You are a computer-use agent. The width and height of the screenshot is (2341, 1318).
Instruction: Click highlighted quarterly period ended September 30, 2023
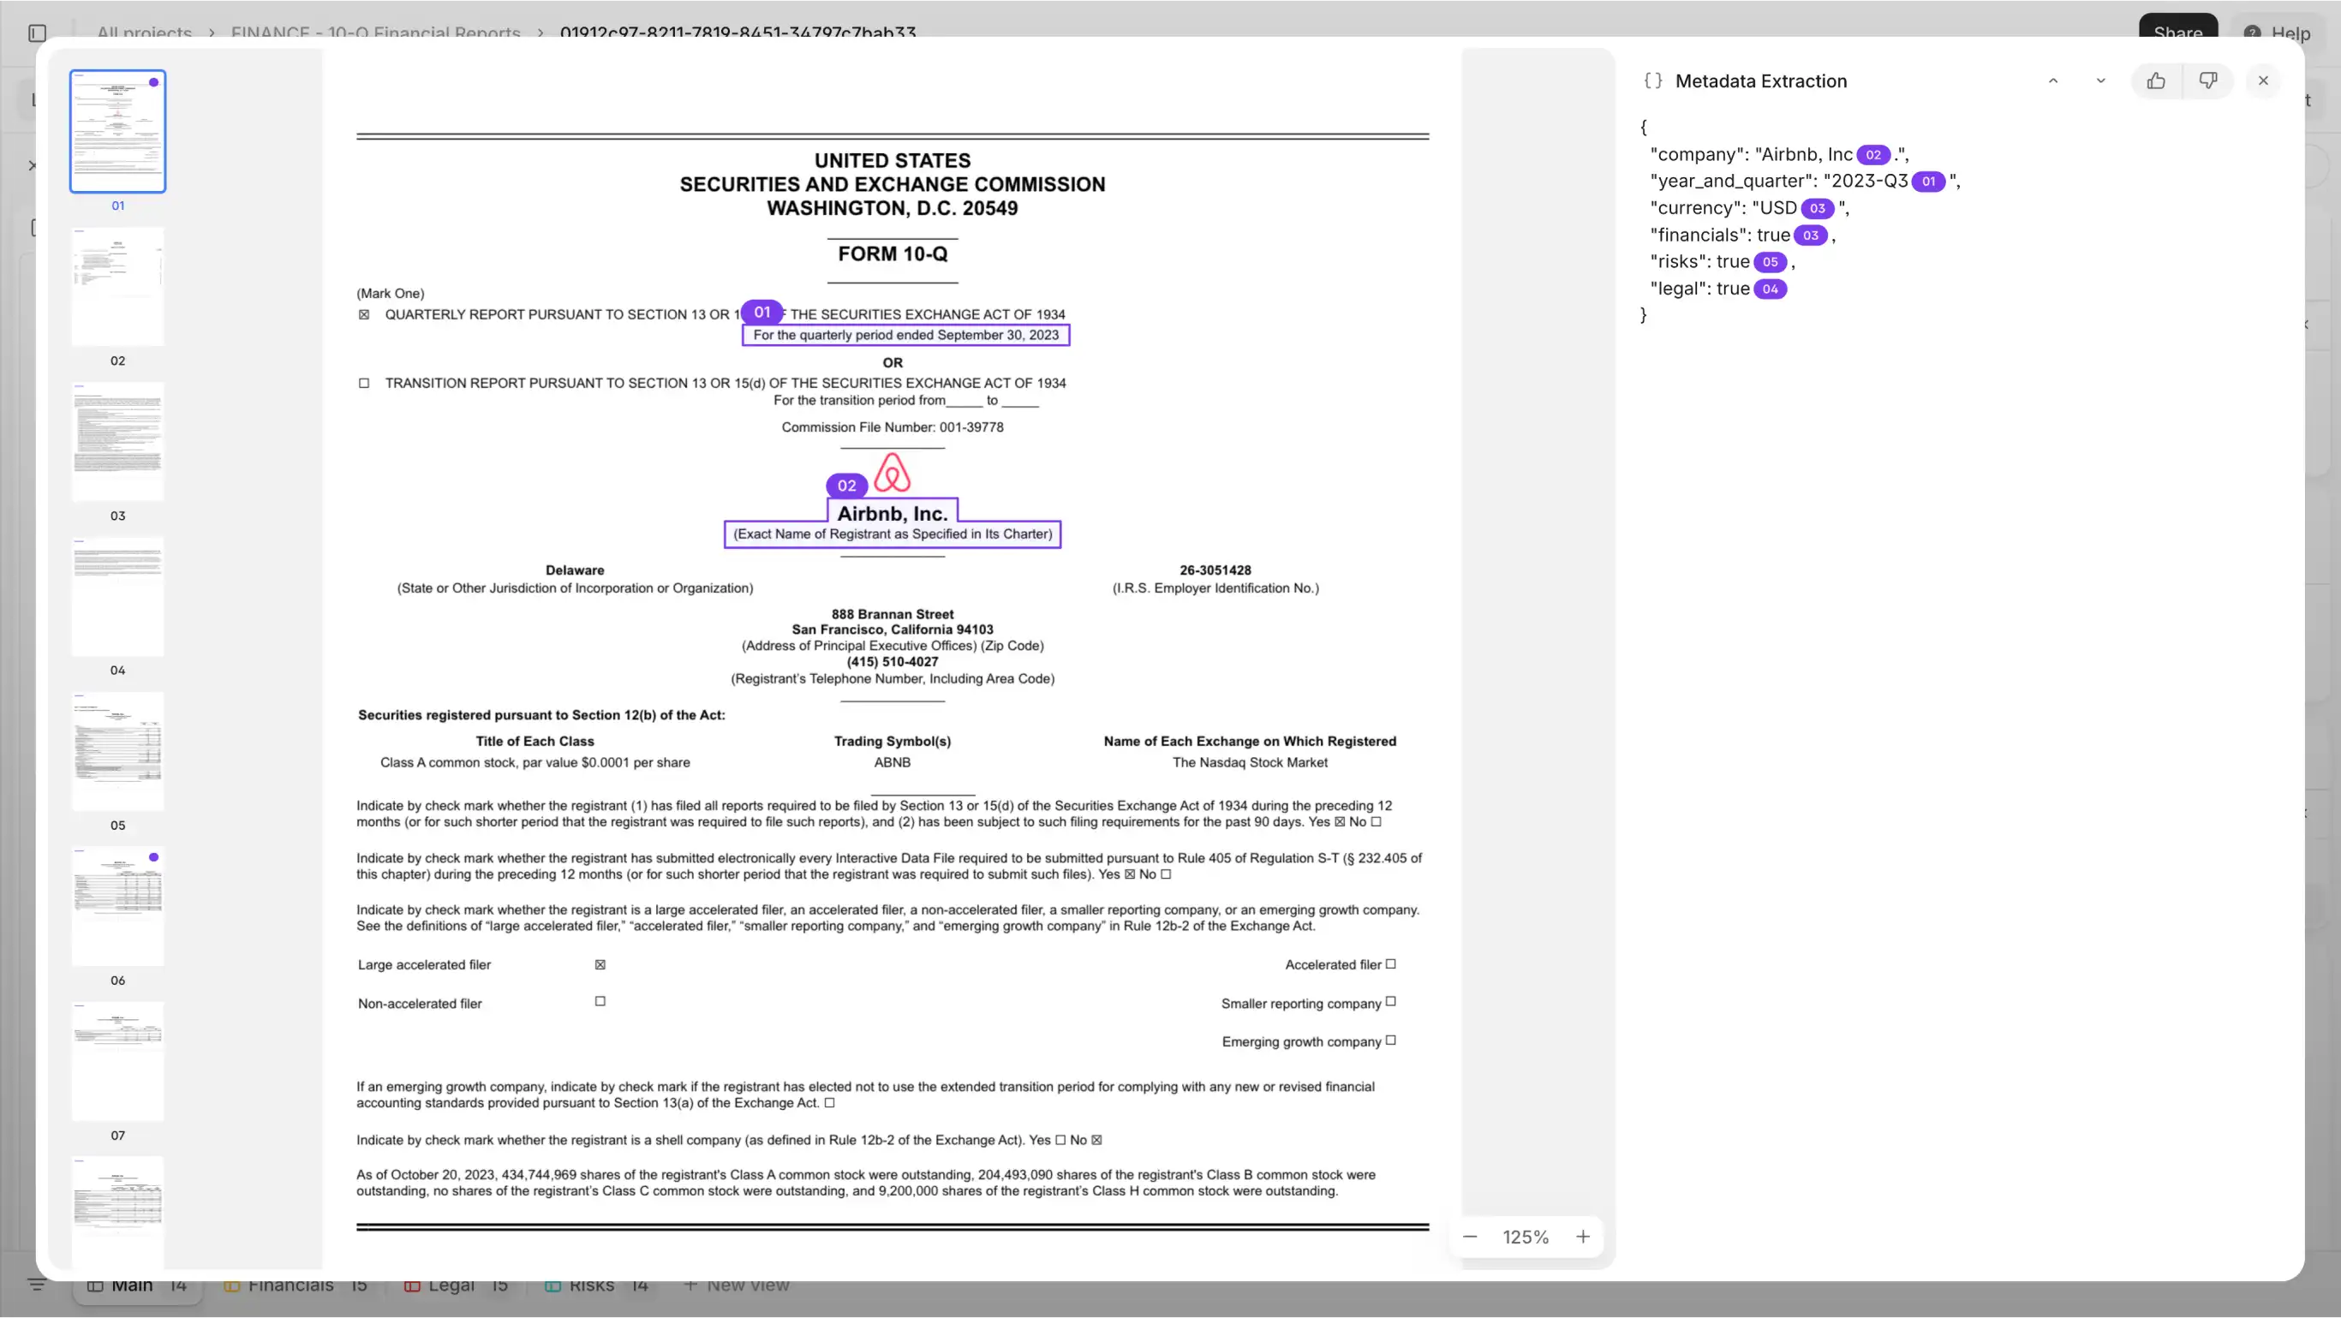905,335
